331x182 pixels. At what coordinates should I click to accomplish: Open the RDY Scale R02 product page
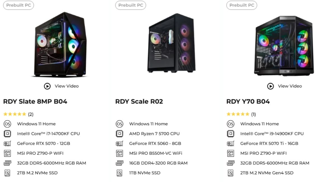(139, 102)
